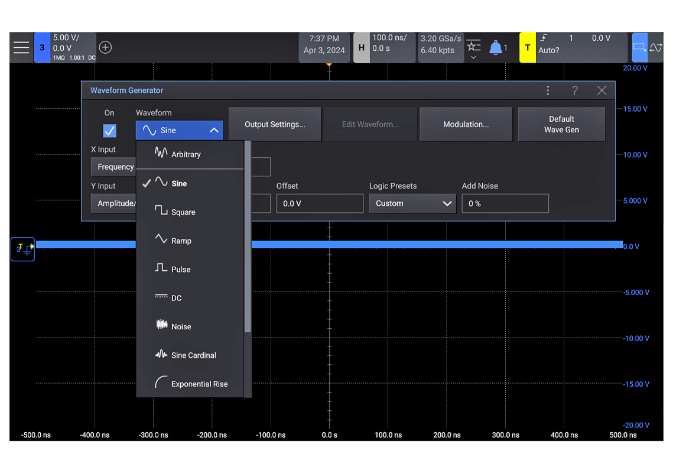Viewport: 673px width, 473px height.
Task: Open the main hamburger menu
Action: pyautogui.click(x=21, y=47)
